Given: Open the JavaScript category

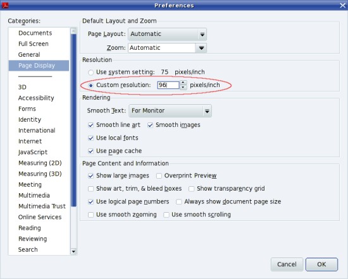Looking at the screenshot, I should coord(33,152).
